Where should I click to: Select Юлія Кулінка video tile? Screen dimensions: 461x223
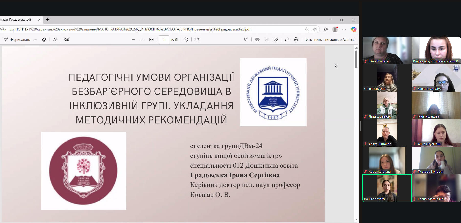point(387,50)
